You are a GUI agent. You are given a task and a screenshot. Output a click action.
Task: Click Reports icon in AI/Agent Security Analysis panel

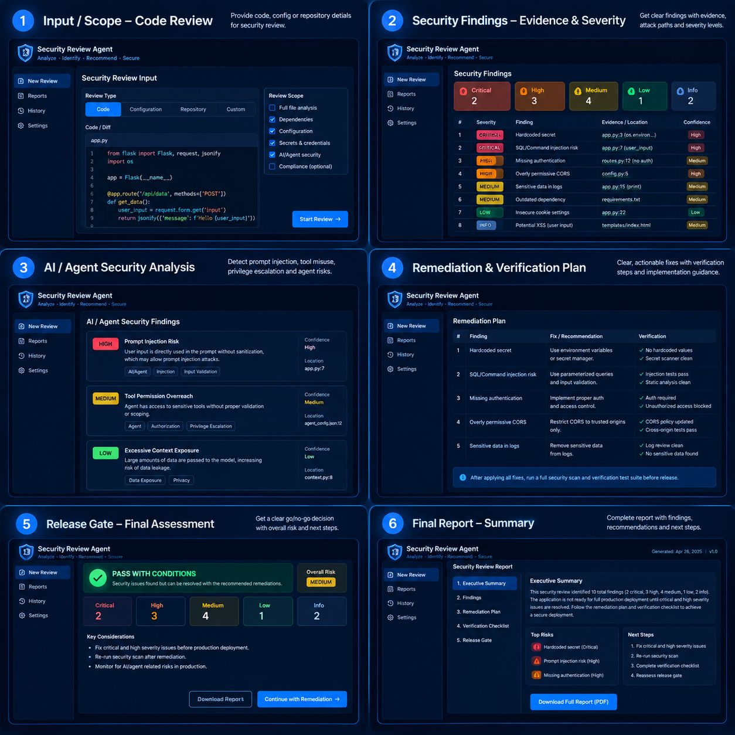pos(22,341)
